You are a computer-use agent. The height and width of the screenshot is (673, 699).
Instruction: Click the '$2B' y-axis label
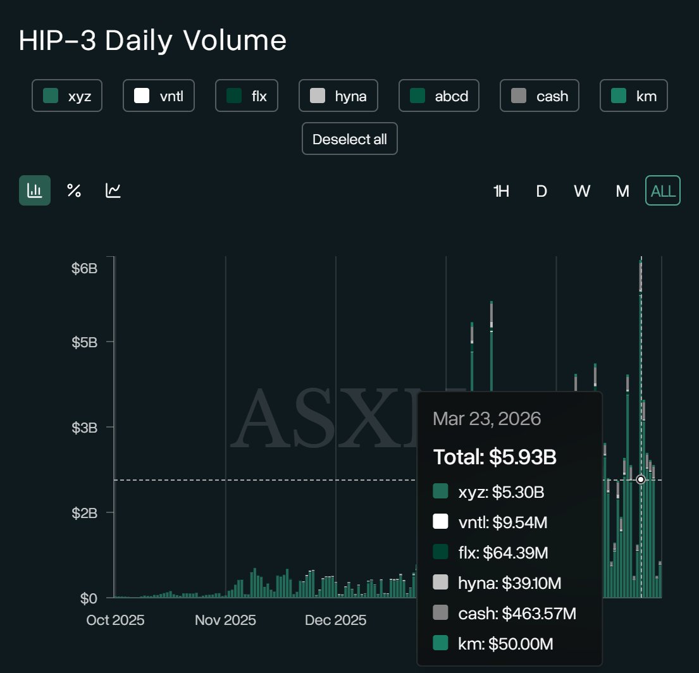(x=84, y=514)
